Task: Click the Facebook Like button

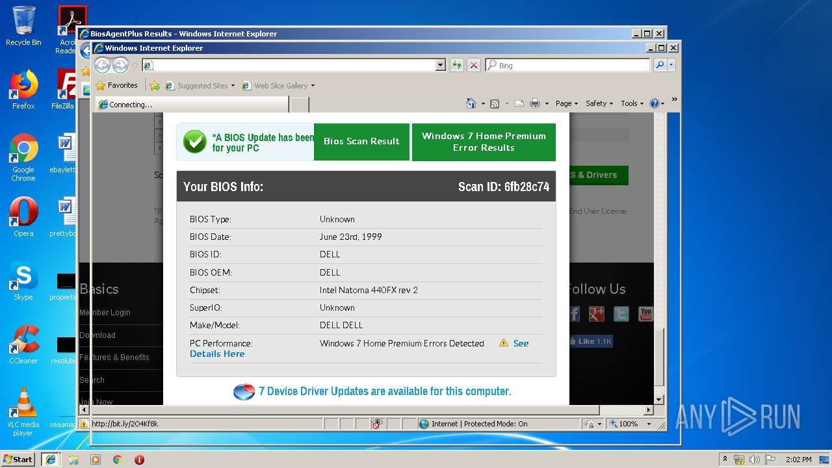Action: pyautogui.click(x=590, y=341)
